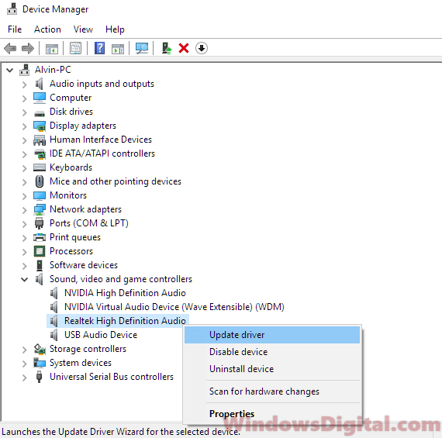The width and height of the screenshot is (442, 438).
Task: Click the Storage controllers icon
Action: click(40, 349)
